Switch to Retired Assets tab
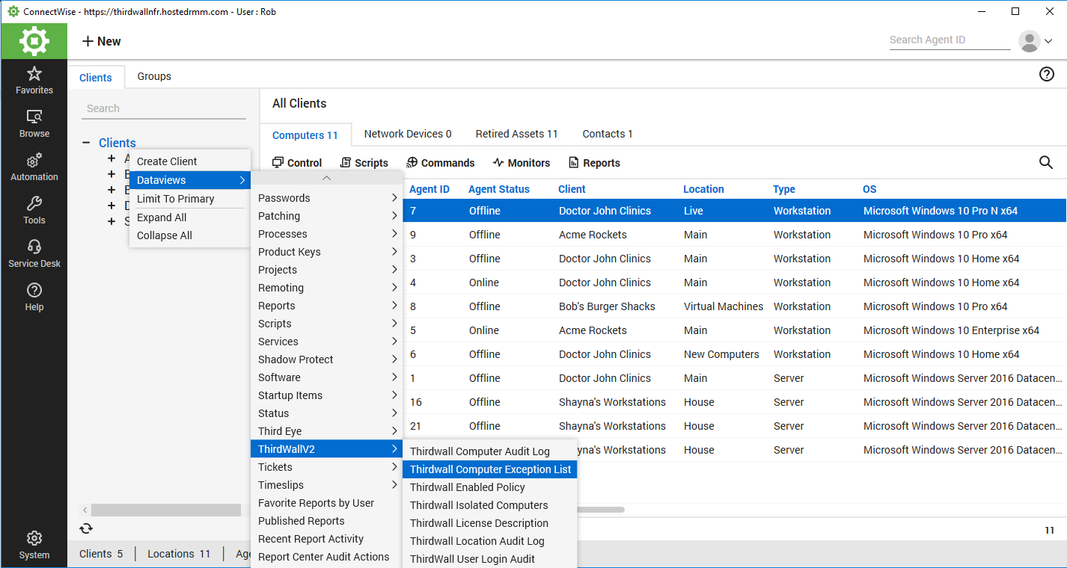The image size is (1067, 568). pos(517,134)
